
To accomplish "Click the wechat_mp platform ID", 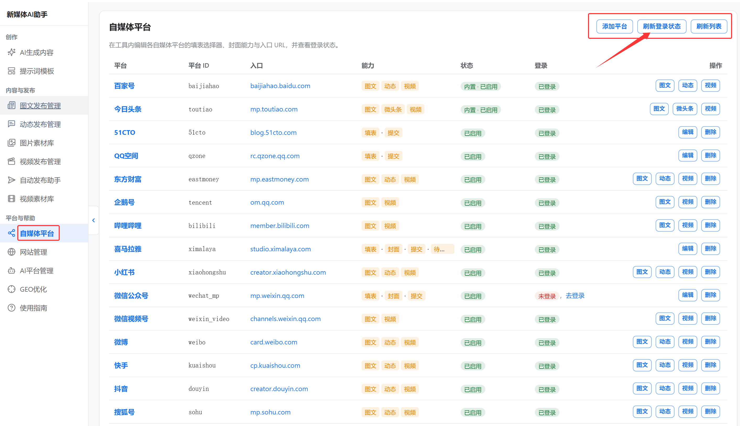I will pyautogui.click(x=204, y=296).
